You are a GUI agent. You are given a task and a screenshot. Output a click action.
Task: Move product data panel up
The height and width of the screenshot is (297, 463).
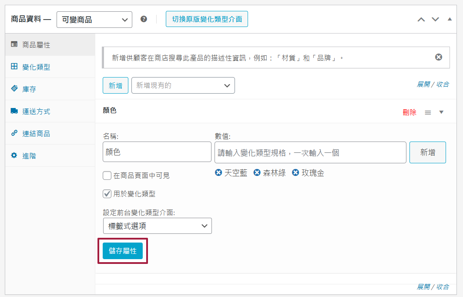pyautogui.click(x=421, y=20)
